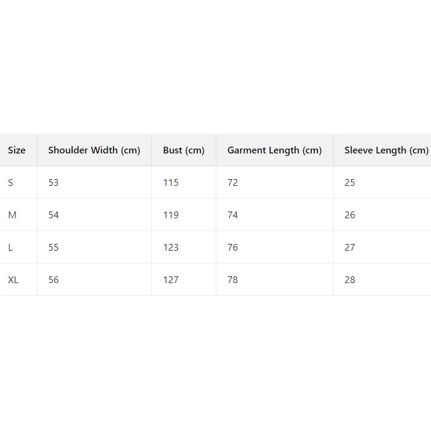Click the M size row label
This screenshot has width=431, height=431.
pos(12,215)
